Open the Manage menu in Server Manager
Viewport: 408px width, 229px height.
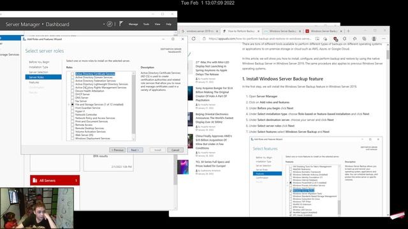pos(133,24)
